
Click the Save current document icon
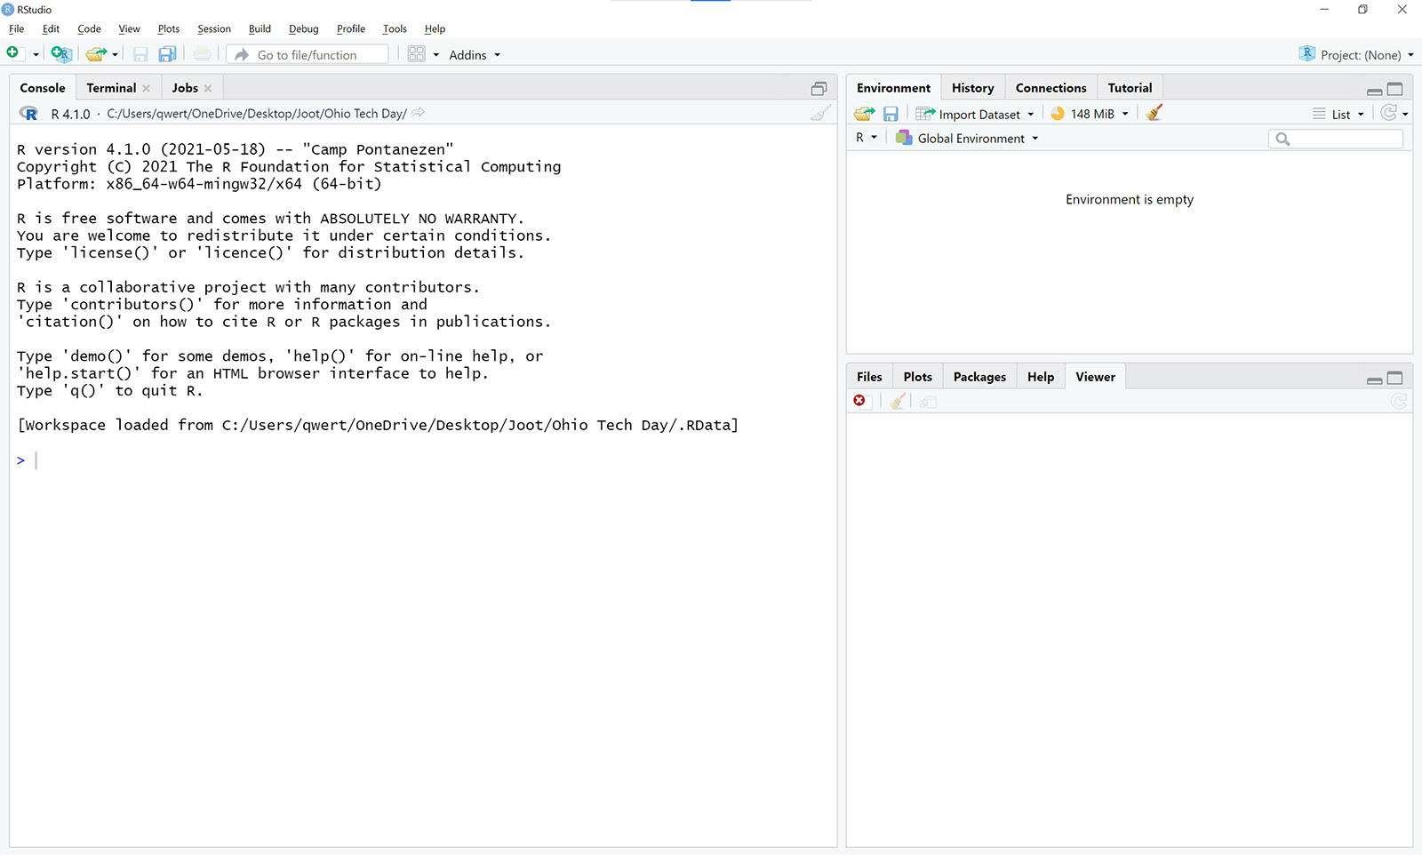(140, 54)
